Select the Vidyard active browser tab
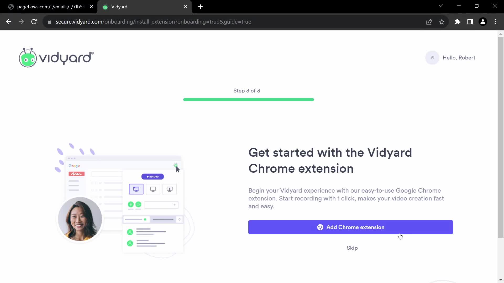This screenshot has width=504, height=283. [144, 7]
